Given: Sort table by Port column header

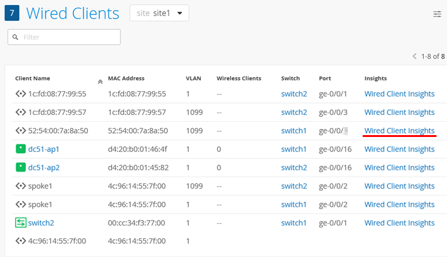Looking at the screenshot, I should coord(325,79).
